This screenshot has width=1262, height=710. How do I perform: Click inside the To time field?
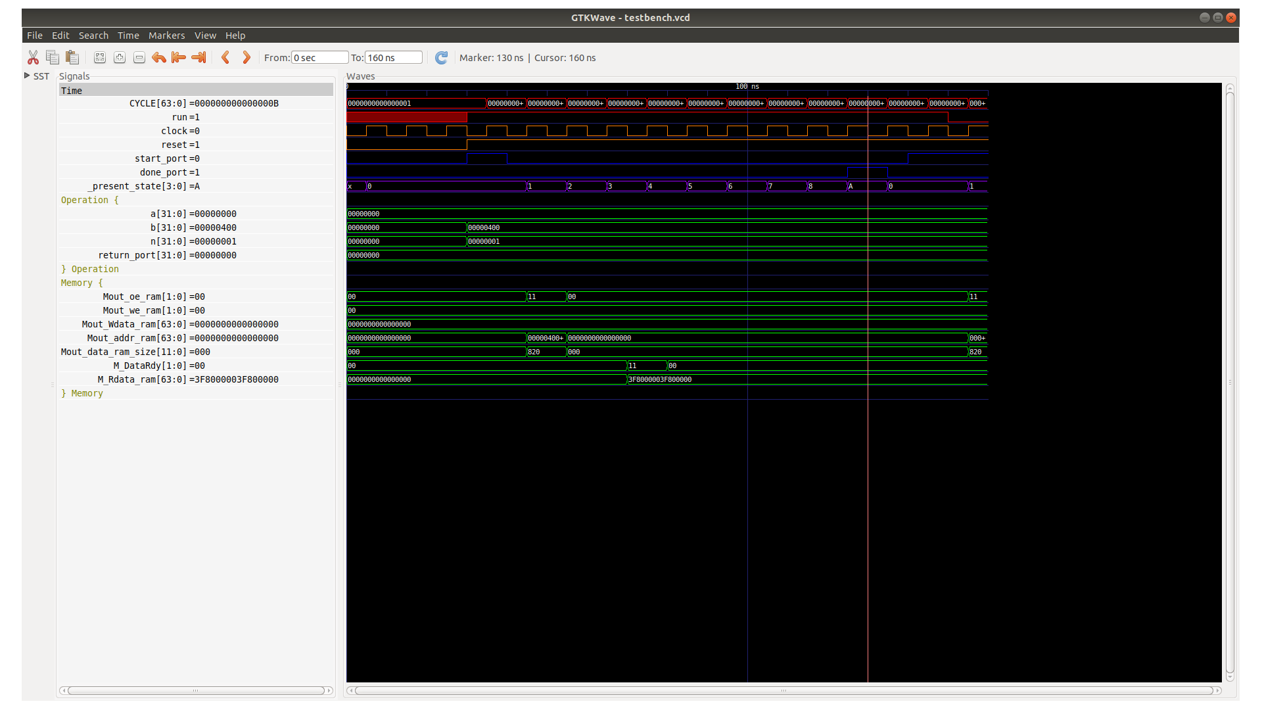(x=393, y=57)
